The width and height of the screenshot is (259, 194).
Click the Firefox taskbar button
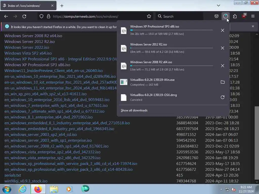click(38, 189)
